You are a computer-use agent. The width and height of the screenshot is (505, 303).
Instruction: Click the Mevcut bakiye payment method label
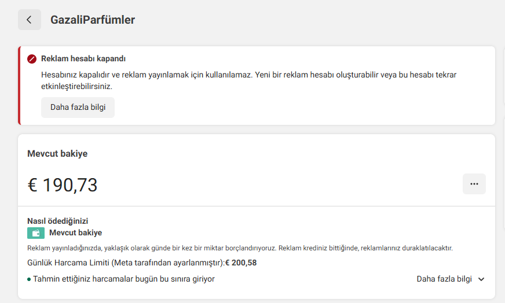coord(76,232)
